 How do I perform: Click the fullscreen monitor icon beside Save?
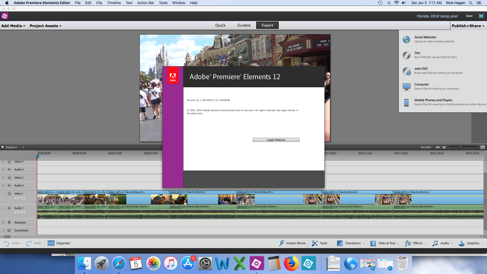click(x=481, y=16)
